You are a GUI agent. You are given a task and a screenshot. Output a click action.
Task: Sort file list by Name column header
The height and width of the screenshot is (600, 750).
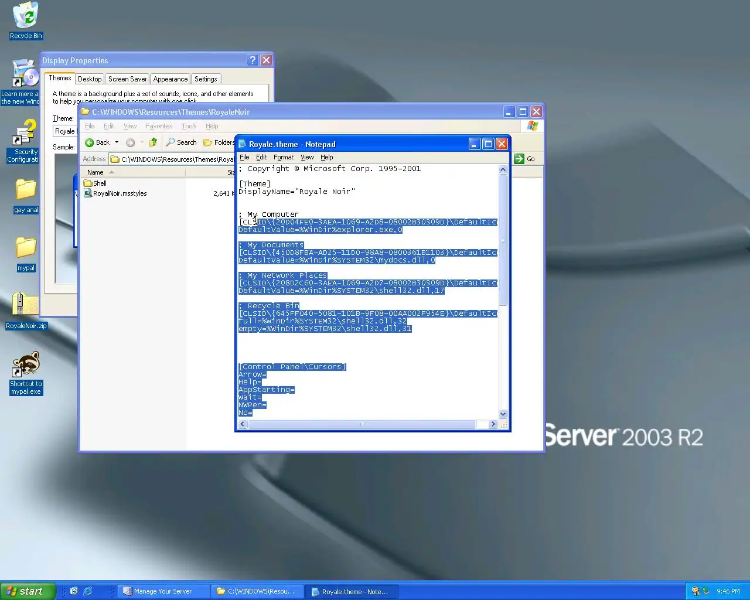pos(133,172)
